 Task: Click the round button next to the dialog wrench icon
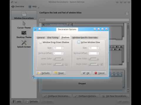coord(39,29)
